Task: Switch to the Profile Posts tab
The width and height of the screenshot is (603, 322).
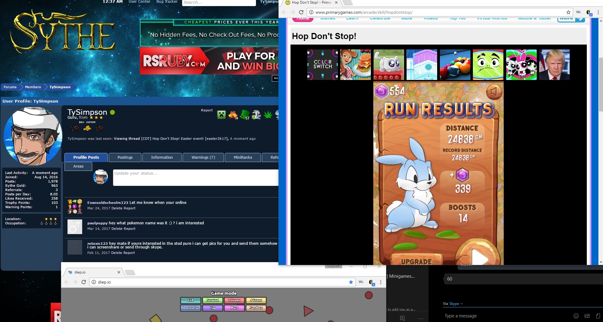Action: pos(86,157)
